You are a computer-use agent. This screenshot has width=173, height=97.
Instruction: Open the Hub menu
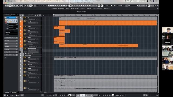93,1
